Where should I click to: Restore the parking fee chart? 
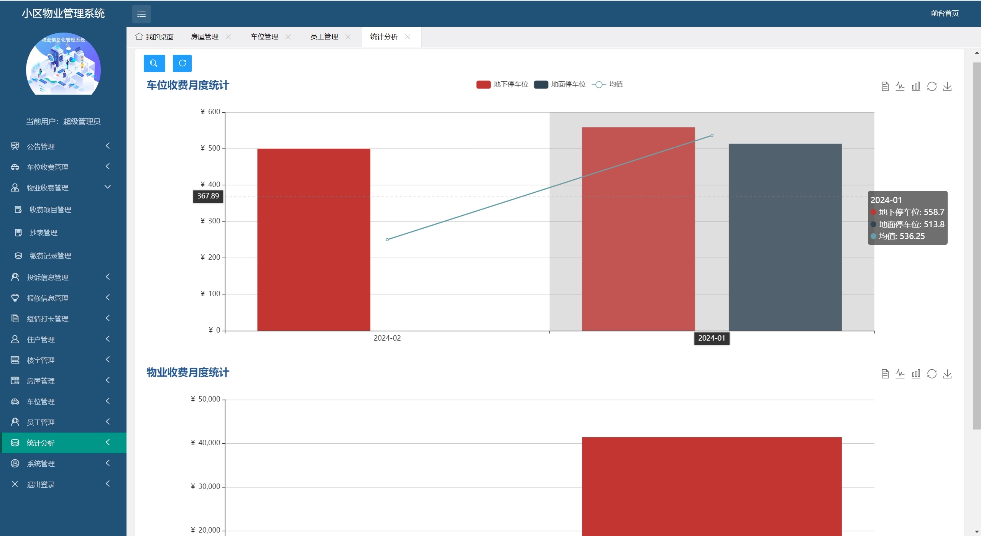pos(932,87)
